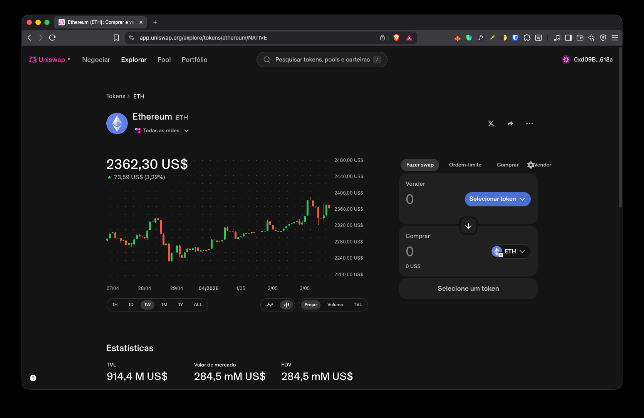Viewport: 644px width, 418px height.
Task: Click the help question mark icon
Action: pyautogui.click(x=33, y=378)
